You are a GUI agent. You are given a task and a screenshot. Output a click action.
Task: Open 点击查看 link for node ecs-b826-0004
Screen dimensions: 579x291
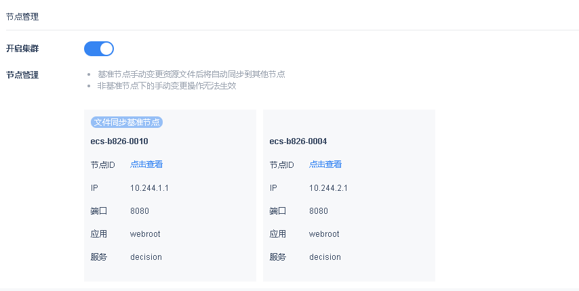(325, 164)
